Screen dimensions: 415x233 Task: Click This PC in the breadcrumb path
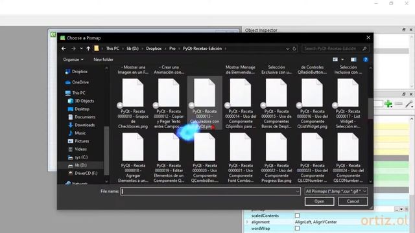point(112,49)
